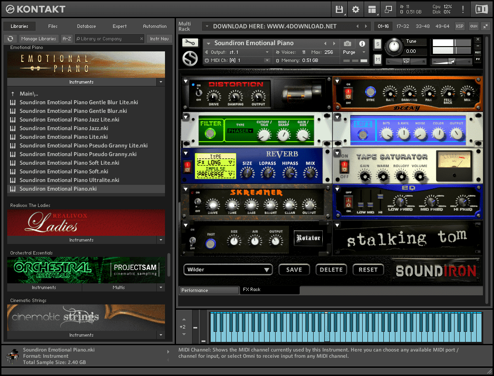Toggle the workspace layout panel icon
This screenshot has width=494, height=376.
(x=372, y=10)
